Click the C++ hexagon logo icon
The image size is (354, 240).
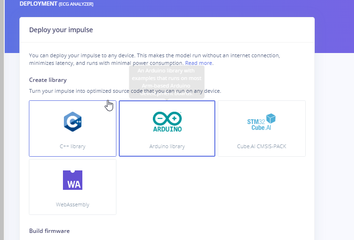click(x=72, y=121)
